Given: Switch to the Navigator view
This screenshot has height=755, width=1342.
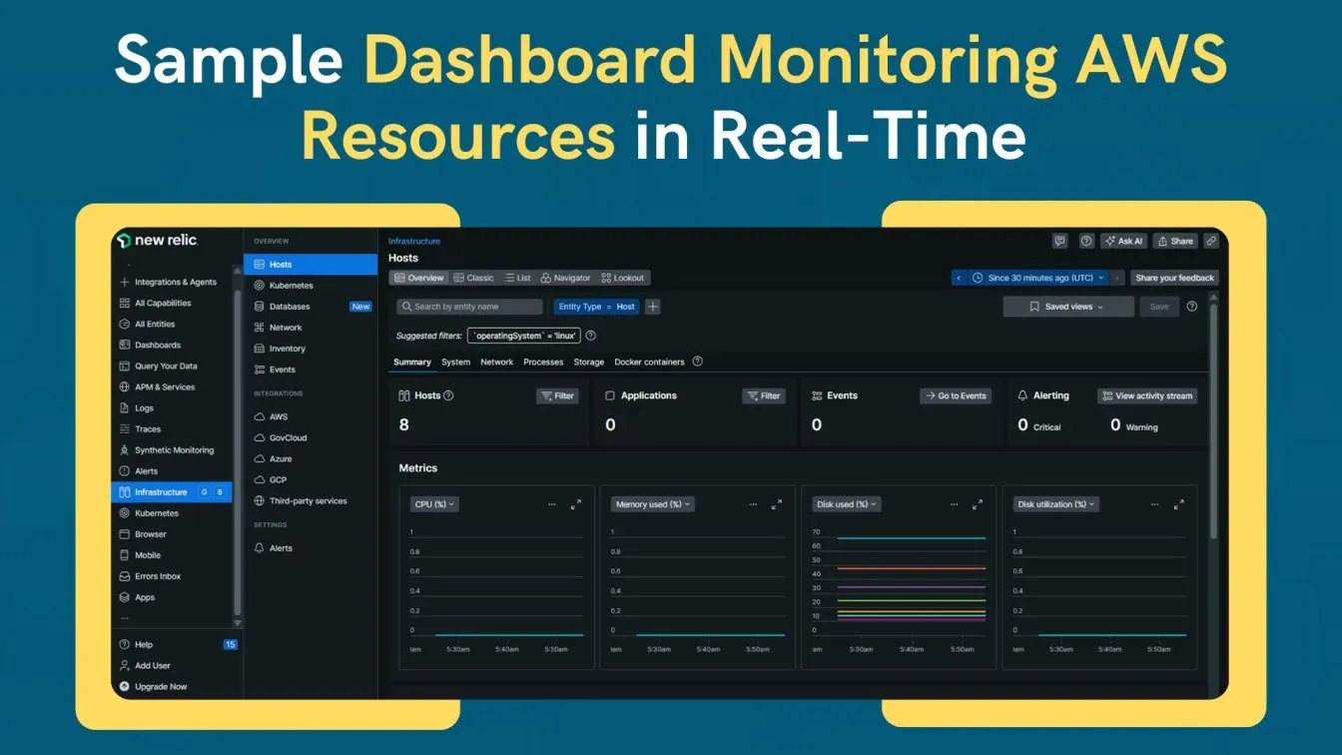Looking at the screenshot, I should 566,278.
